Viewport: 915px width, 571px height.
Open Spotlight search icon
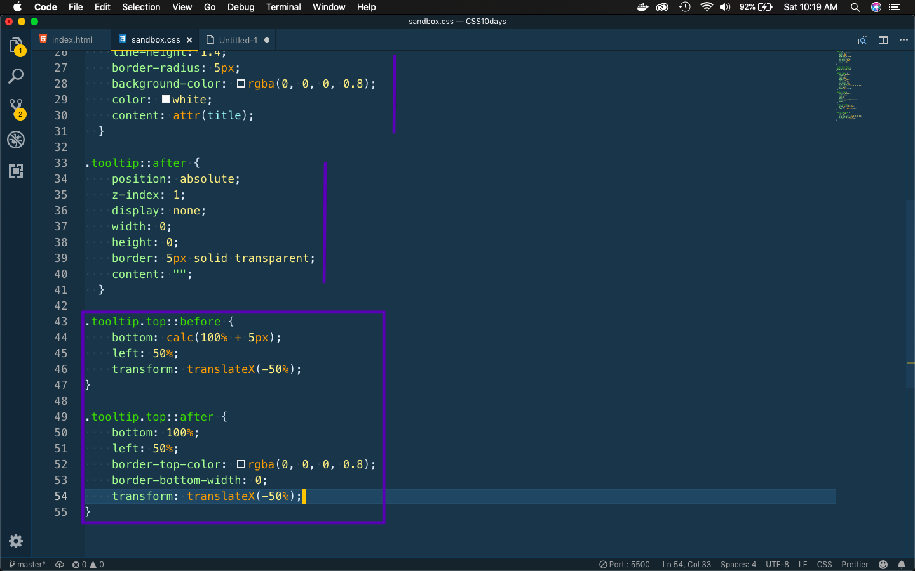pos(855,7)
